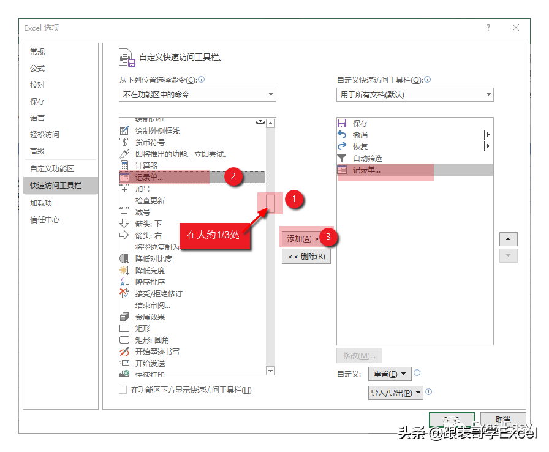The image size is (549, 452).
Task: Toggle 在功能区下方显示快速访问工具栏 checkbox
Action: pyautogui.click(x=123, y=390)
